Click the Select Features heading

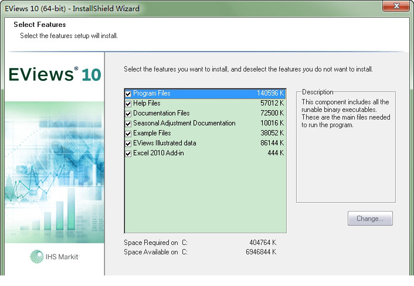[40, 25]
